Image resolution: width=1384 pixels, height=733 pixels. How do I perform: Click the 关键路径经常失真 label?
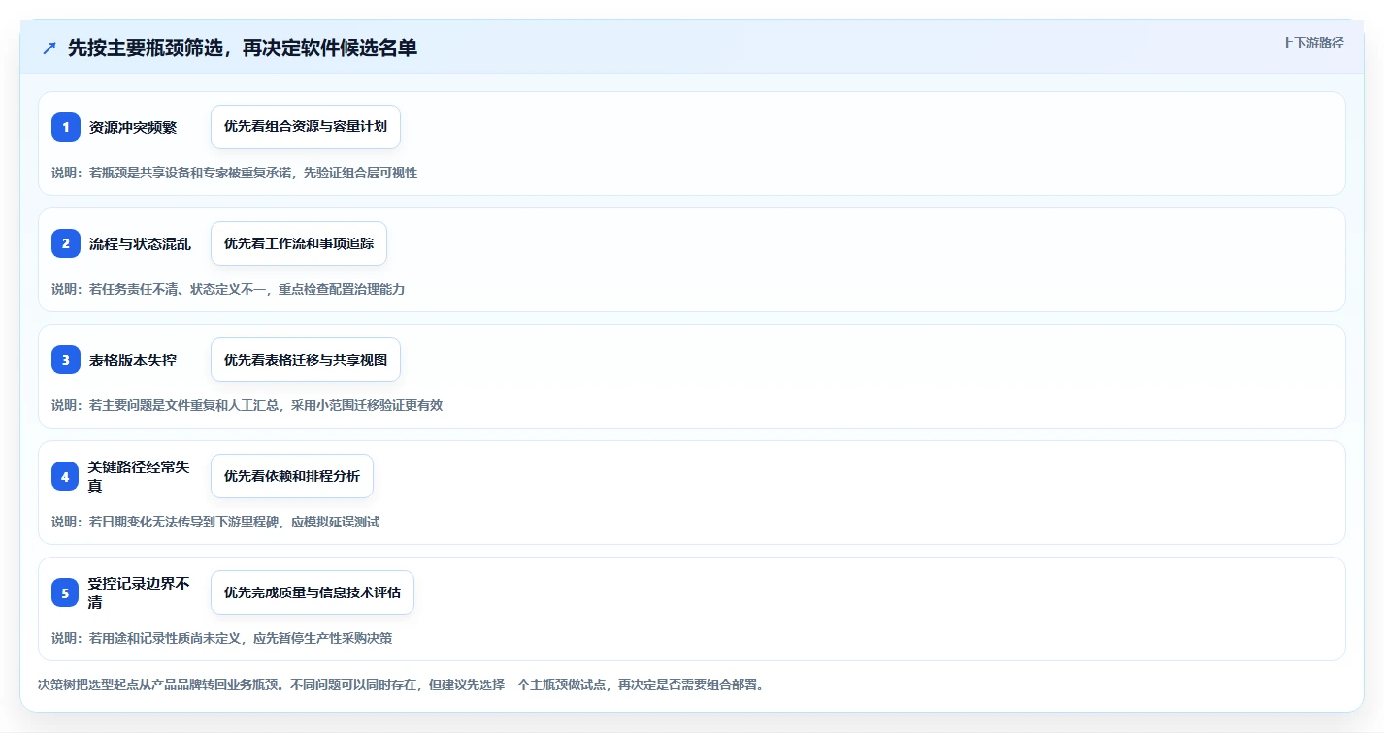tap(140, 476)
